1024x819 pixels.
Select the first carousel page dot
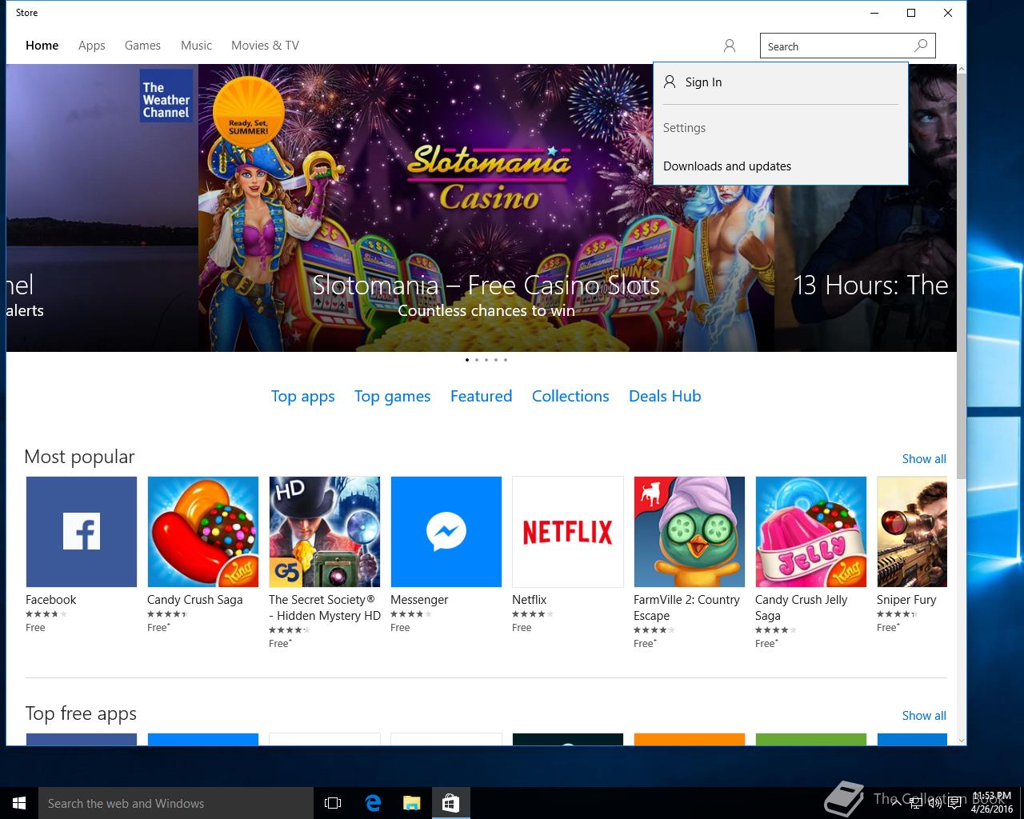coord(467,360)
